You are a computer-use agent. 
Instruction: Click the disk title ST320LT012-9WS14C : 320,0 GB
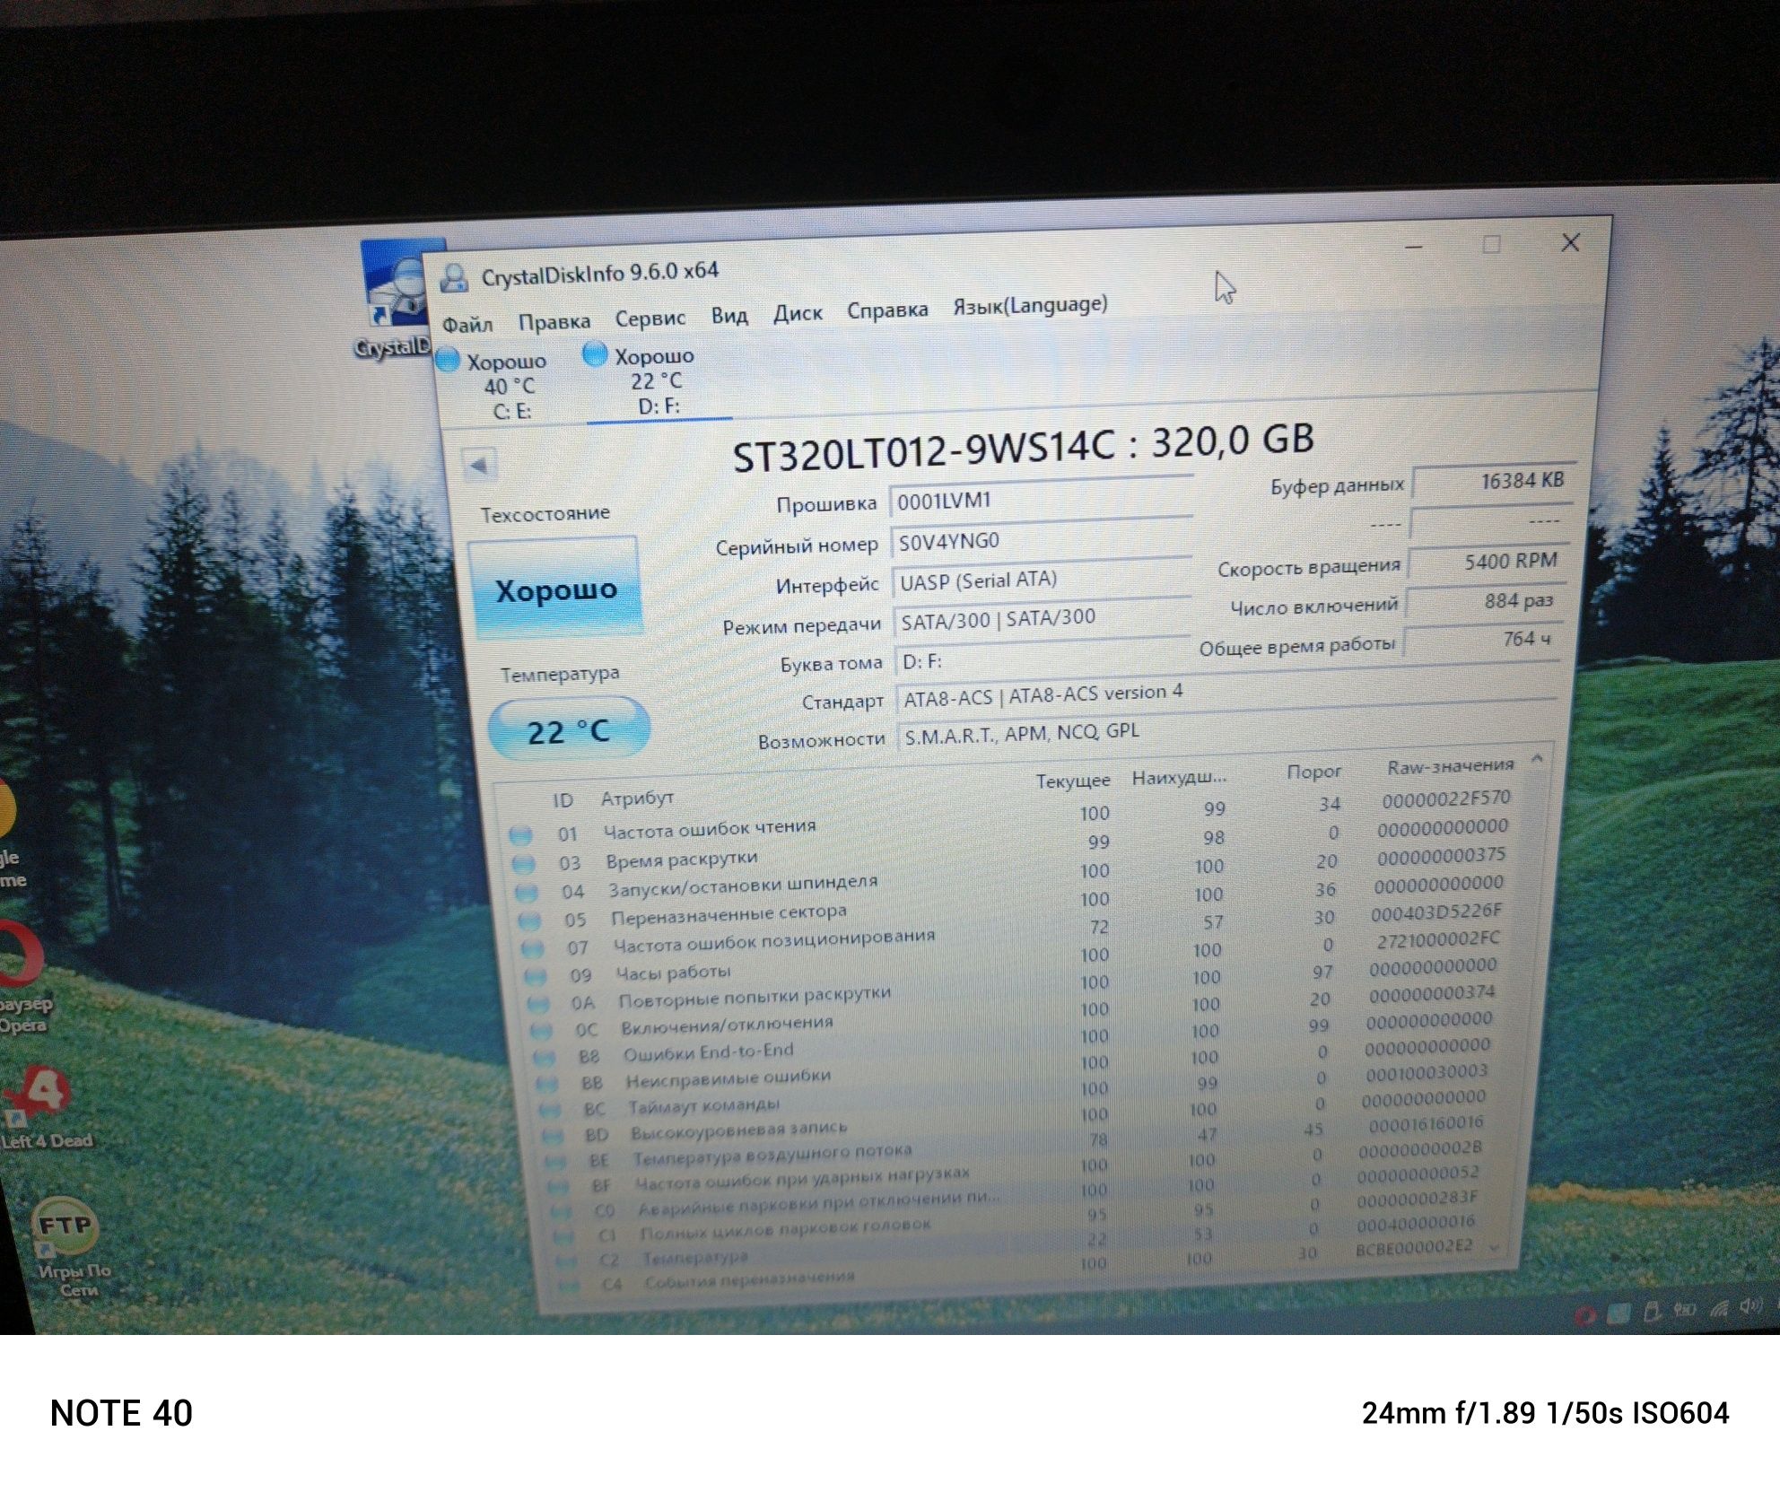point(1023,447)
